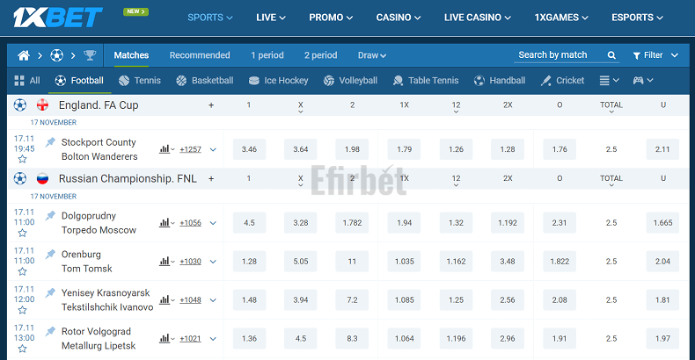Select the Basketball sport
The height and width of the screenshot is (360, 695).
205,81
